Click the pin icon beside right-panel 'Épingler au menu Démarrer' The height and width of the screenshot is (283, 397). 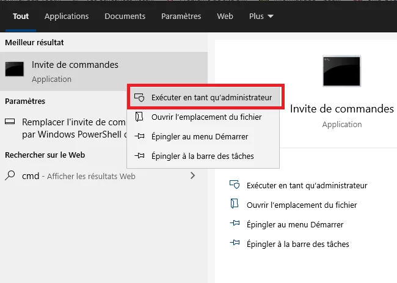[233, 224]
